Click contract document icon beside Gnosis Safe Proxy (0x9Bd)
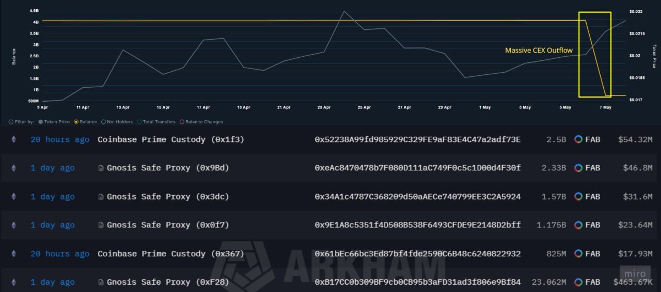Viewport: 661px width, 292px height. pyautogui.click(x=101, y=168)
